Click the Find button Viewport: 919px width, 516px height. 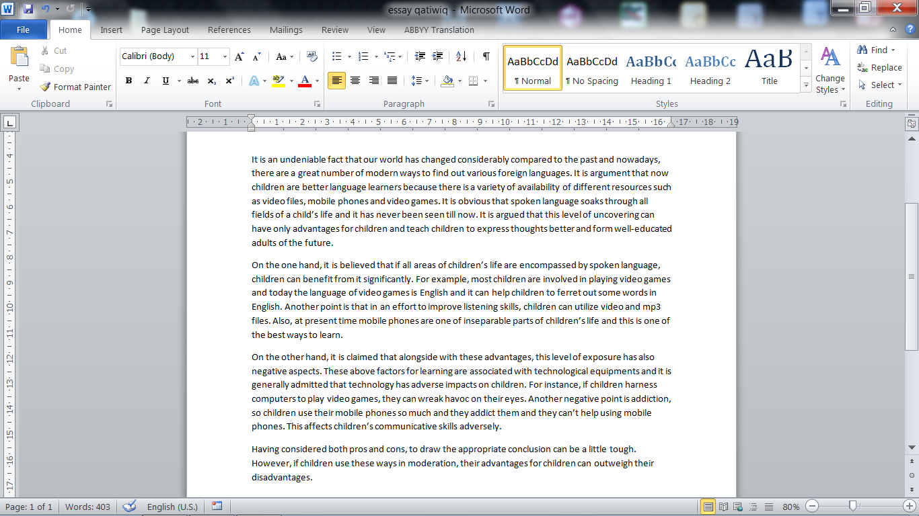click(876, 50)
